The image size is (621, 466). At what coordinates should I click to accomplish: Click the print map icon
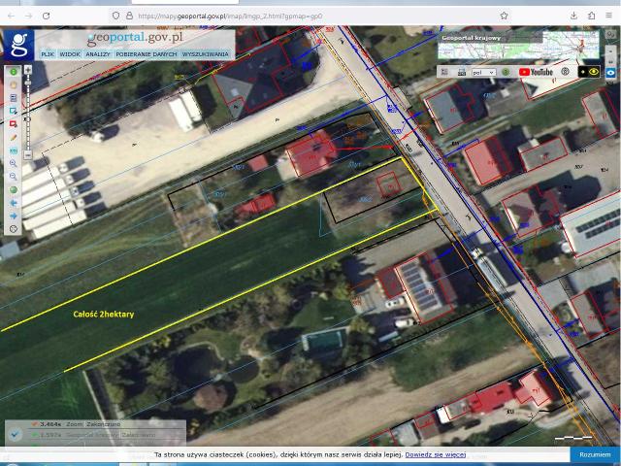coord(461,72)
